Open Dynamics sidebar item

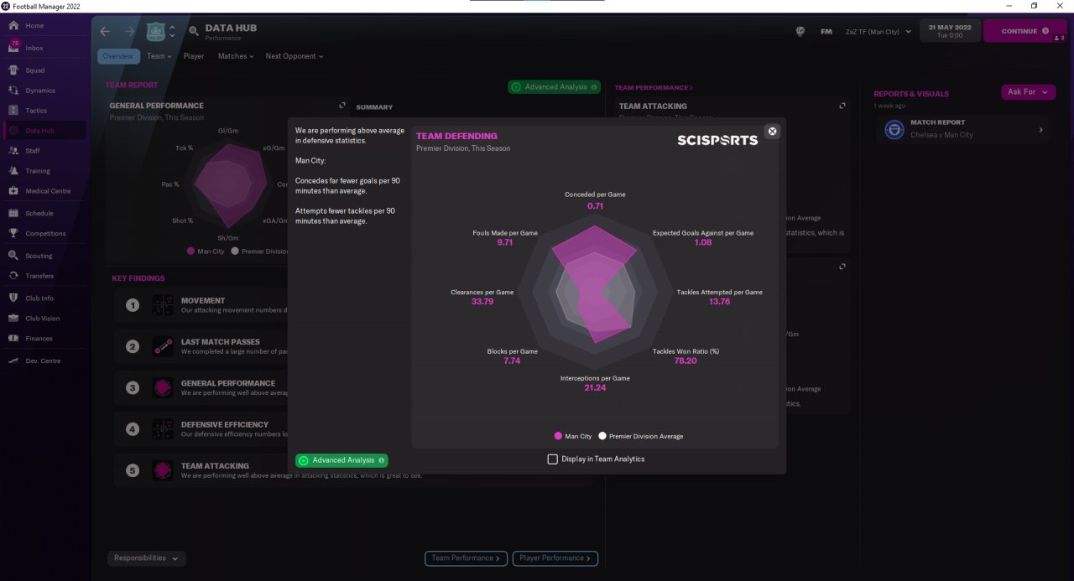tap(39, 91)
